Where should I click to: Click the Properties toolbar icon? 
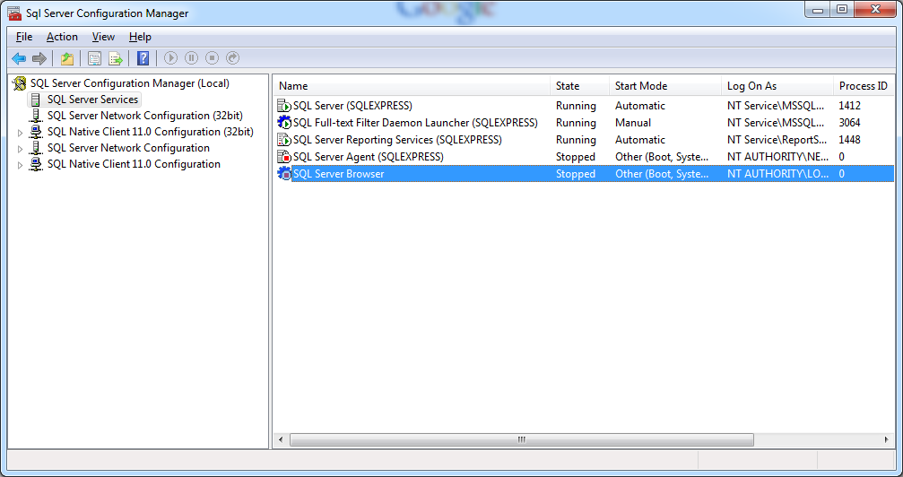coord(94,58)
